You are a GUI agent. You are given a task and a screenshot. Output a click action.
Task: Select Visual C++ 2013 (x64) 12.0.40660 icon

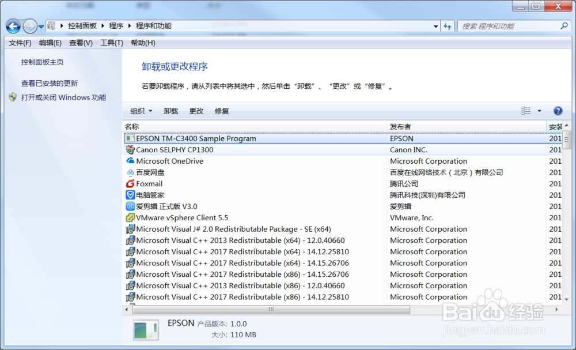(130, 240)
